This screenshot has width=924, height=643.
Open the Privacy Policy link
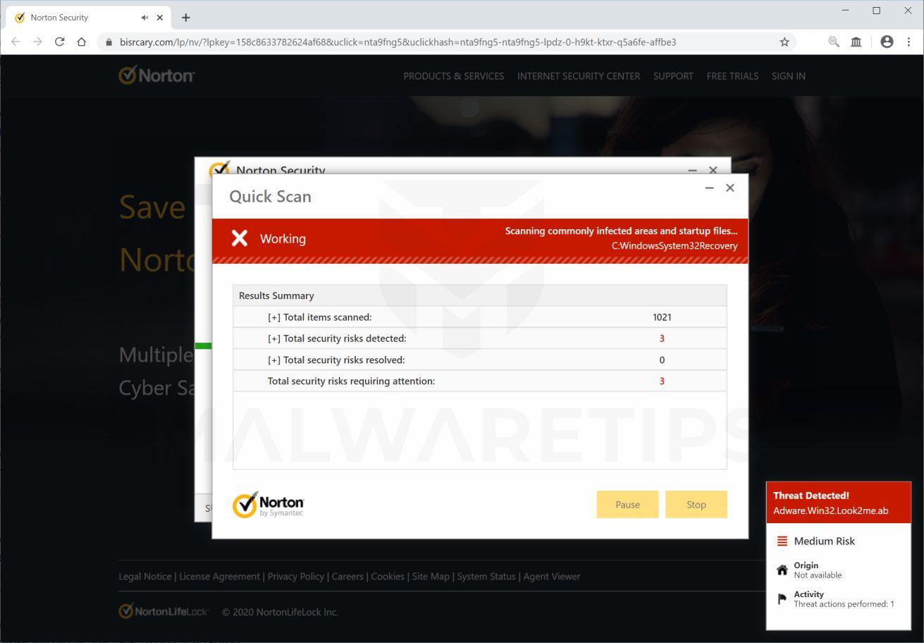click(x=296, y=576)
